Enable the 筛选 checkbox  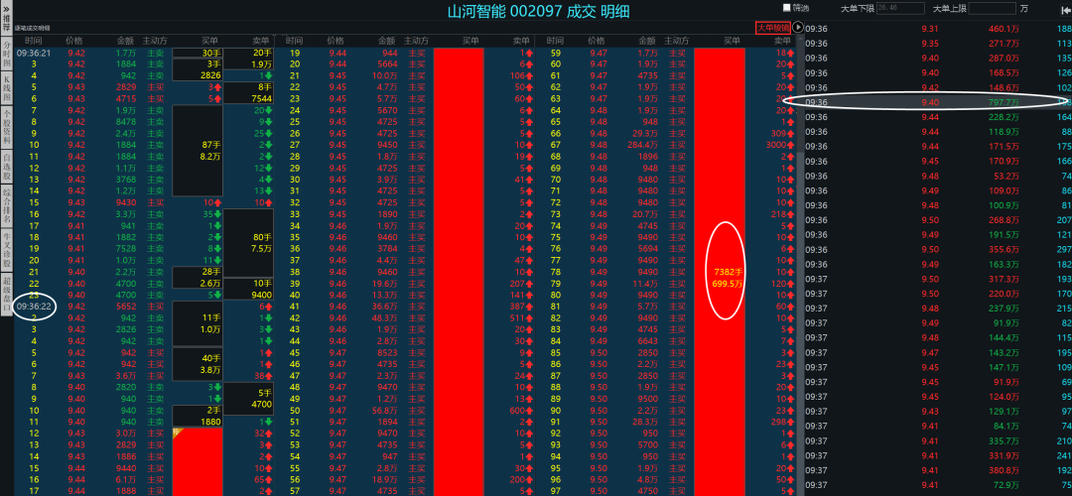[787, 8]
